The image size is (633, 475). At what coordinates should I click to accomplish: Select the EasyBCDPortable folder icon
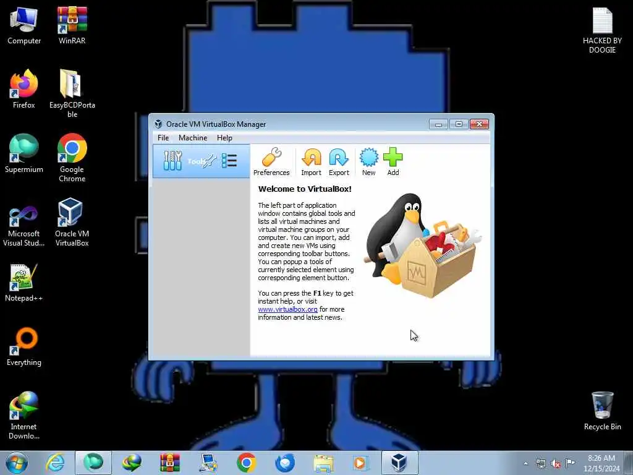(72, 94)
